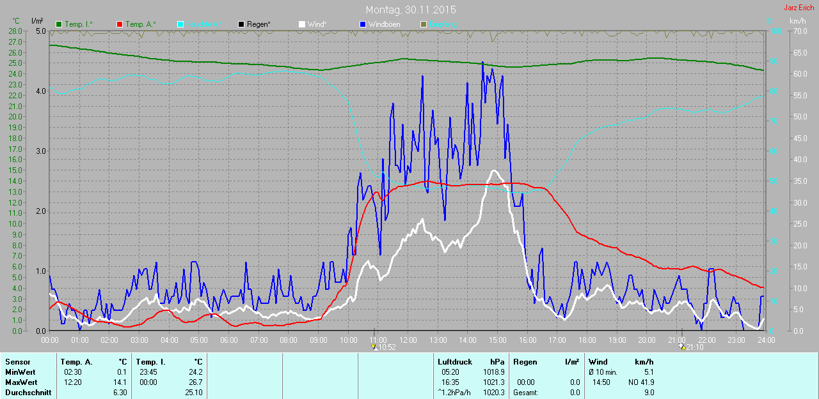The height and width of the screenshot is (399, 819).
Task: Click the black Regen legend square
Action: click(241, 24)
